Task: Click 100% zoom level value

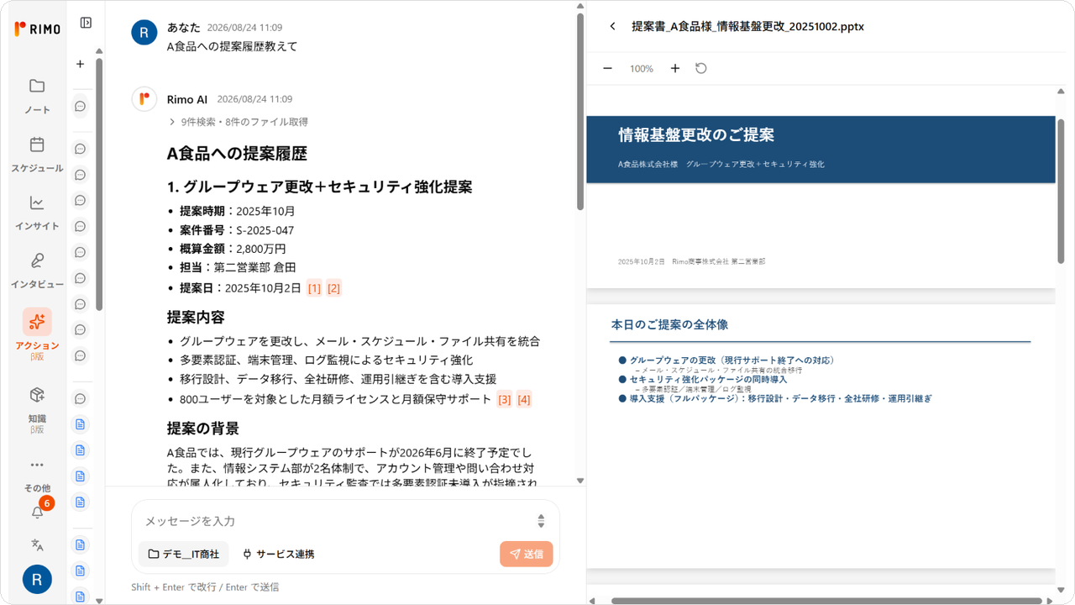Action: (x=641, y=69)
